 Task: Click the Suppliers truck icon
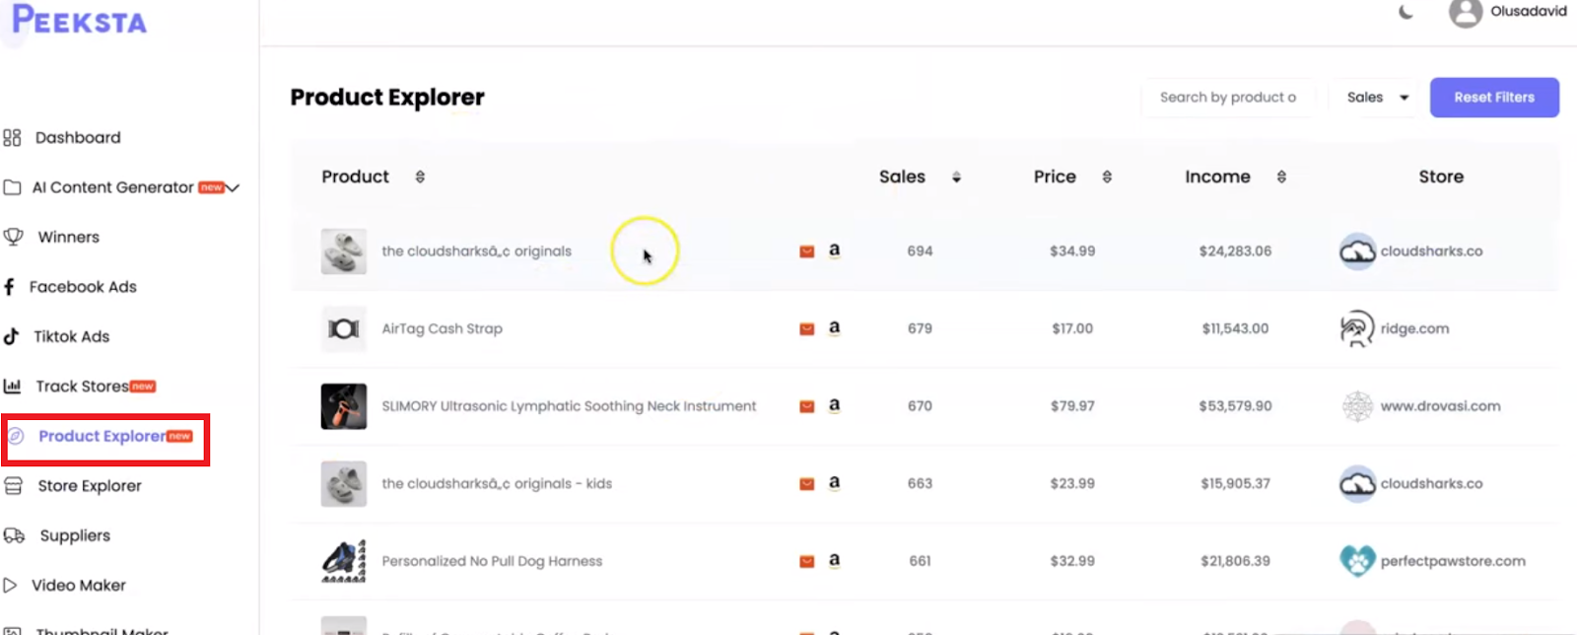point(14,535)
